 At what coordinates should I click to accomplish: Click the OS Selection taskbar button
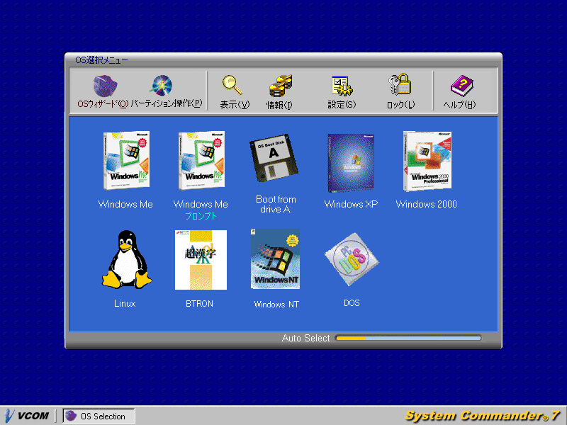click(x=99, y=416)
